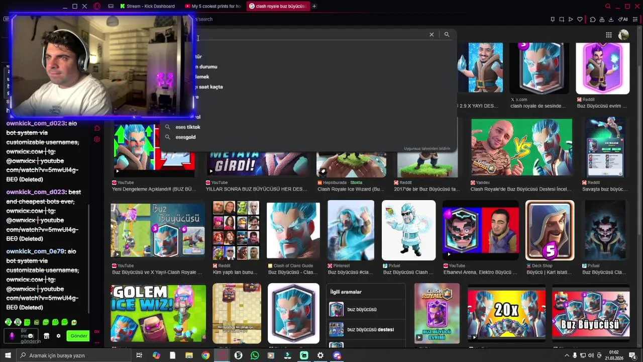This screenshot has height=362, width=643.
Task: Open the 'Efsanevi Arena, Elektro Büyücü' video
Action: pos(480,230)
